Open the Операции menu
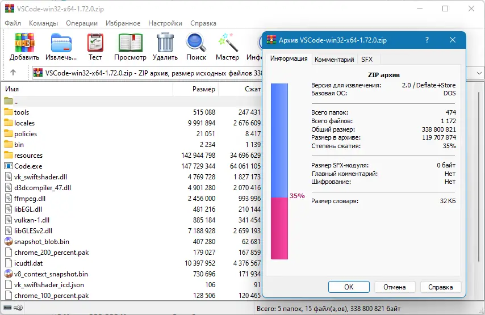The image size is (485, 315). (x=82, y=23)
